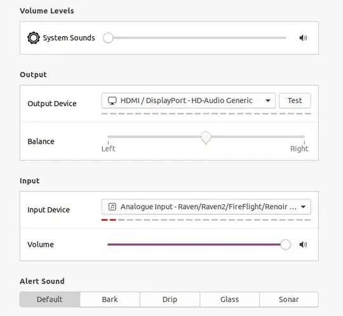The width and height of the screenshot is (343, 316).
Task: Choose the Drip alert sound
Action: pyautogui.click(x=170, y=299)
